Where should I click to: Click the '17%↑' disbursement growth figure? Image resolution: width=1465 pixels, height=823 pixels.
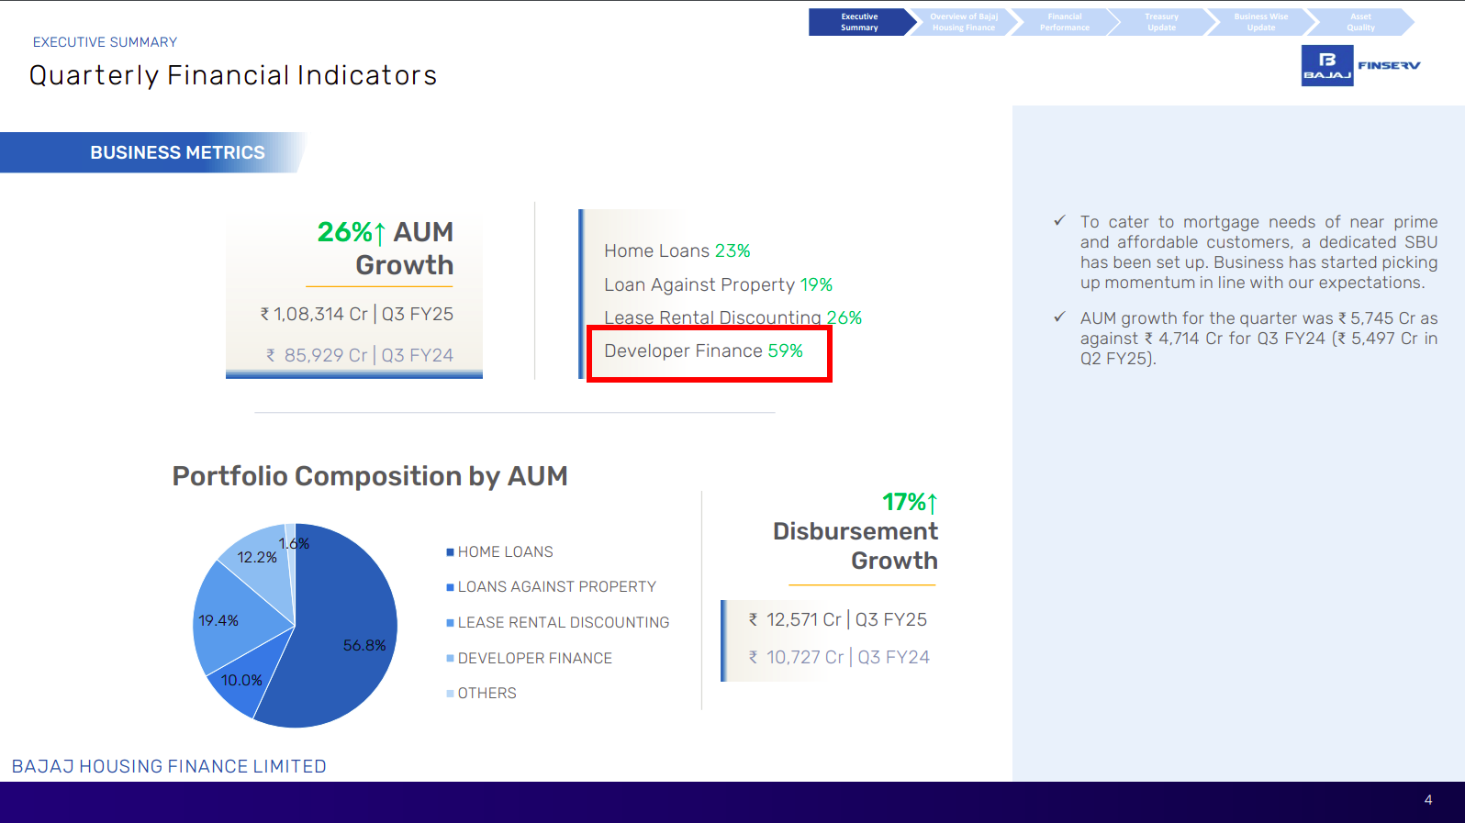[911, 503]
